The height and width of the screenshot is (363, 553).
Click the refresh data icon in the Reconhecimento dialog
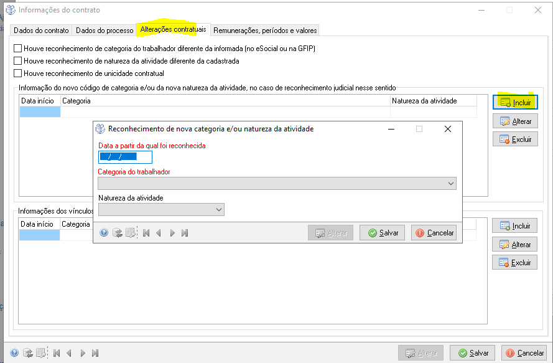(x=117, y=233)
